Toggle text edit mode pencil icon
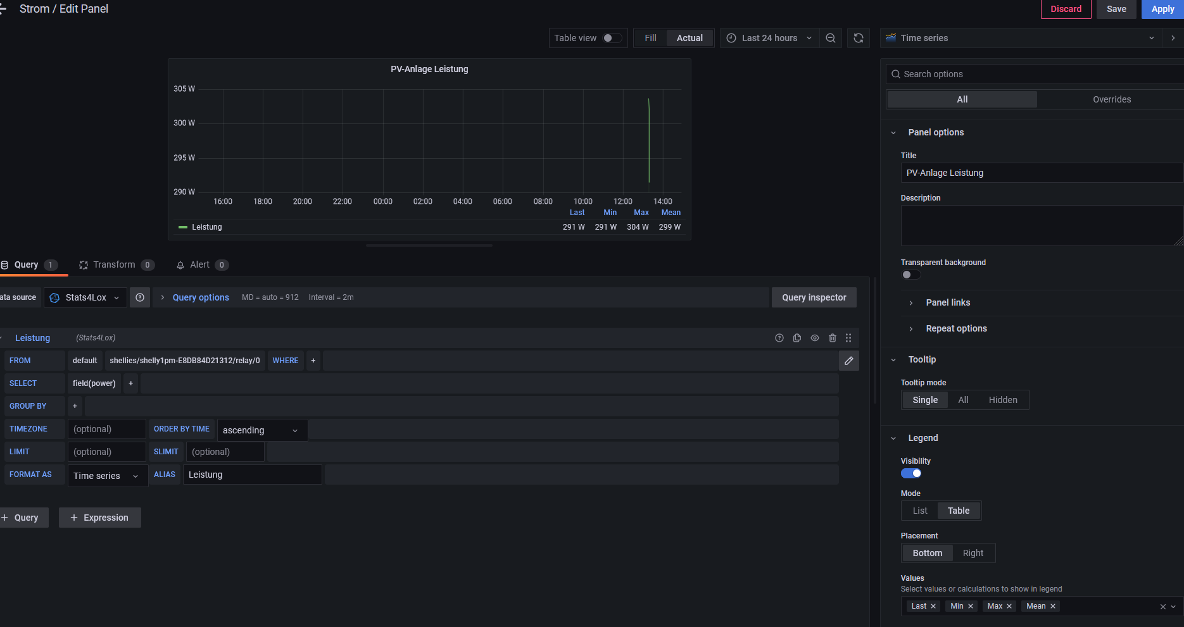Viewport: 1184px width, 627px height. pyautogui.click(x=848, y=361)
